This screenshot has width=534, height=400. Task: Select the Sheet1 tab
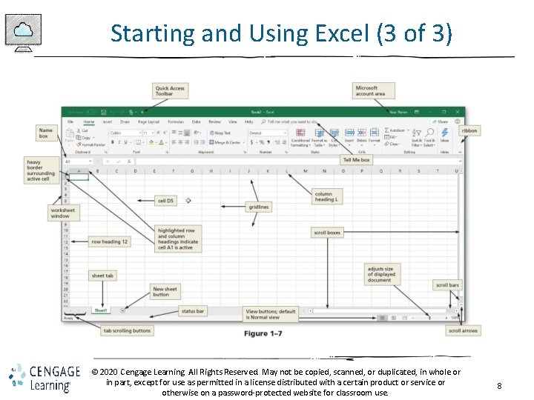(x=101, y=310)
